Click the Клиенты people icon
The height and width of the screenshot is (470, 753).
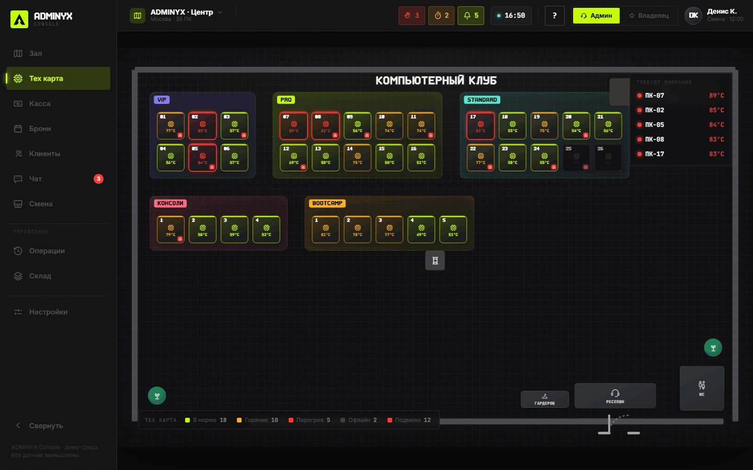pos(18,154)
